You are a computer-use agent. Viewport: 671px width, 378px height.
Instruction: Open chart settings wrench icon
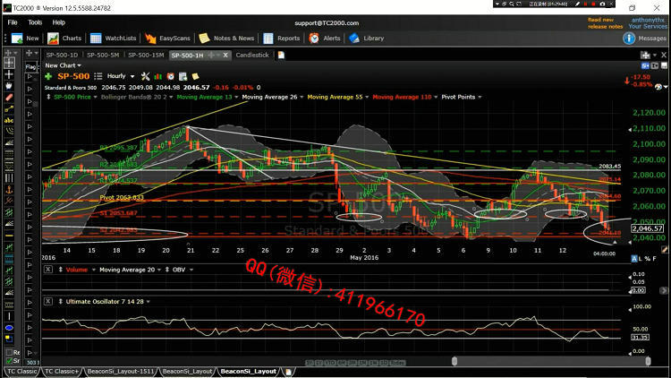click(x=146, y=76)
